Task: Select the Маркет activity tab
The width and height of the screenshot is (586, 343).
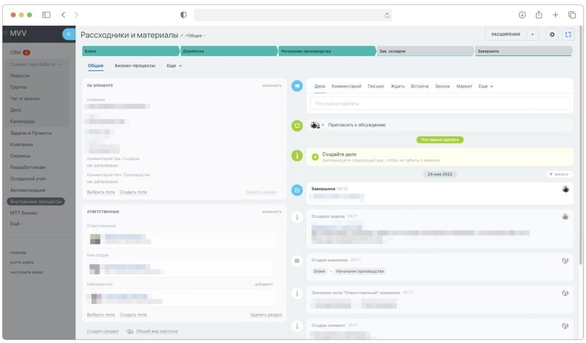Action: click(x=464, y=86)
